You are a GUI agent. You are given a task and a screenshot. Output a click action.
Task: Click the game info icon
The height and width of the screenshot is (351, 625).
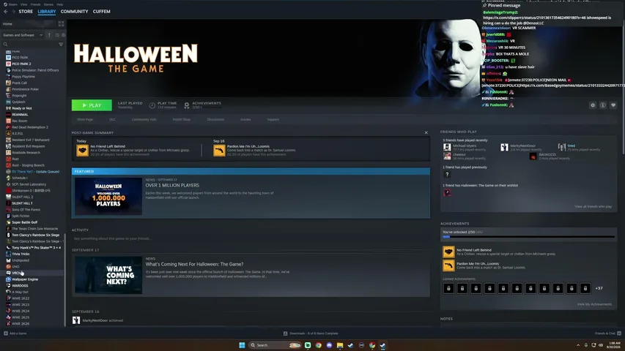tap(603, 105)
